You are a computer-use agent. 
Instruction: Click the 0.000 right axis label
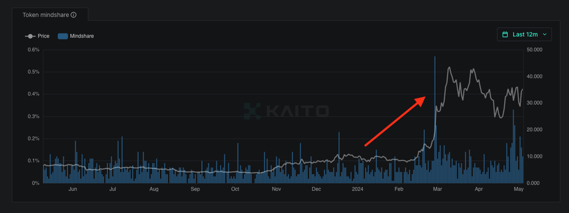(x=533, y=183)
